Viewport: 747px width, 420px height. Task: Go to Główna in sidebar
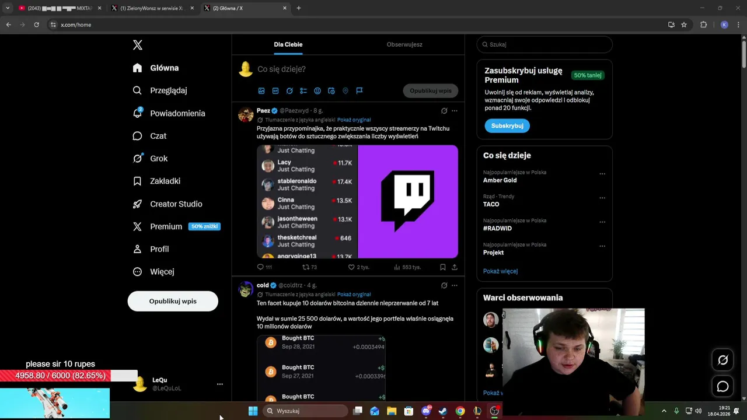tap(156, 68)
